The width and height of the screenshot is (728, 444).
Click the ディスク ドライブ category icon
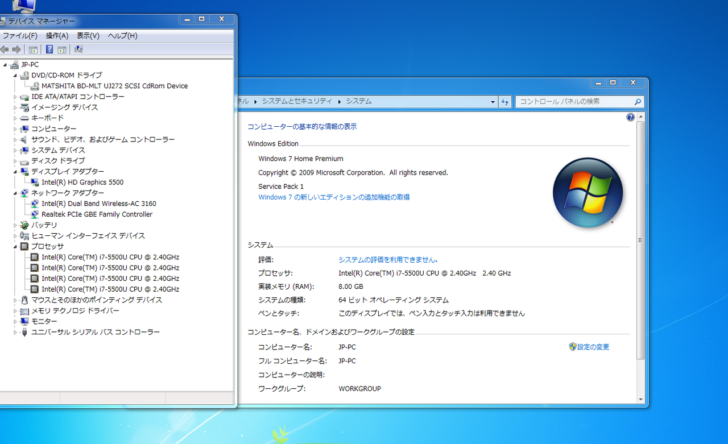click(24, 161)
